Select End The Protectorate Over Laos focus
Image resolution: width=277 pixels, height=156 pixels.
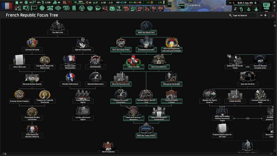172,45
